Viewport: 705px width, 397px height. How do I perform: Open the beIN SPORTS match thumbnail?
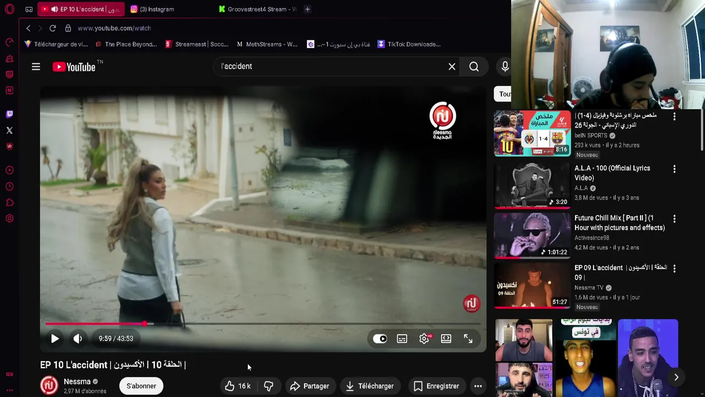532,133
